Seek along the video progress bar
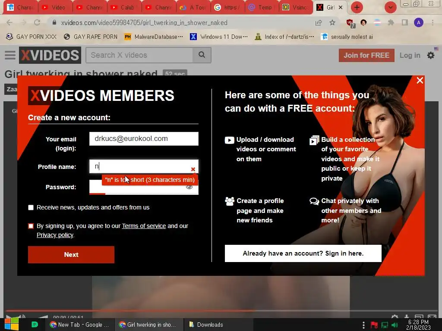The image size is (442, 331). 221,311
